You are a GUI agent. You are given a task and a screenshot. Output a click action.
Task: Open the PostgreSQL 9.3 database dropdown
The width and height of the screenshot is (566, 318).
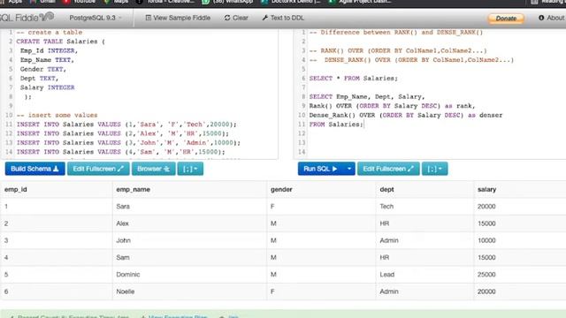coord(96,18)
